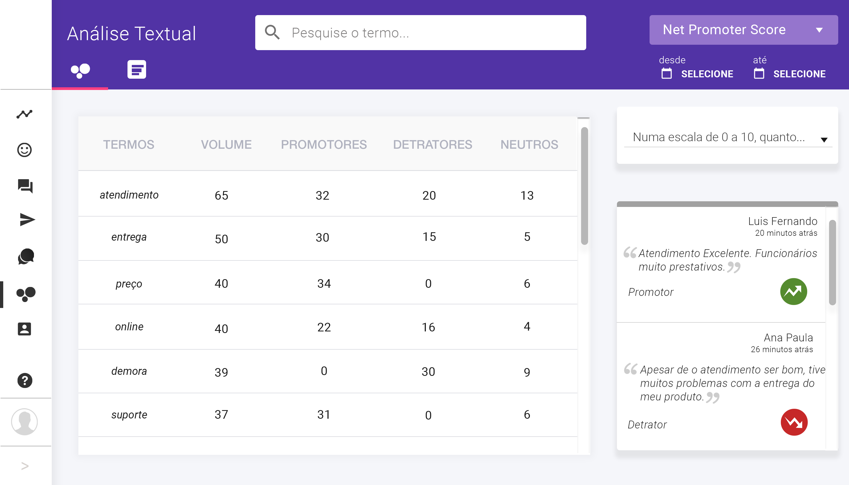This screenshot has width=849, height=485.
Task: Click the user avatar at sidebar bottom
Action: point(24,422)
